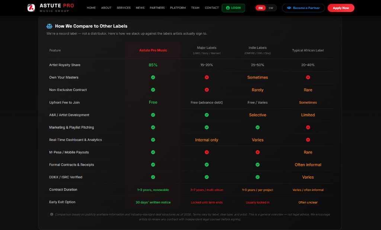Click Astute Pro checkmark for DDEX / ISRC Verified
The image size is (381, 230).
click(153, 177)
